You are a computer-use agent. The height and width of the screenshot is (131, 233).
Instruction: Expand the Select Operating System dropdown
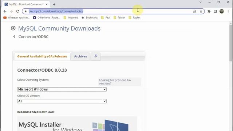tap(62, 89)
